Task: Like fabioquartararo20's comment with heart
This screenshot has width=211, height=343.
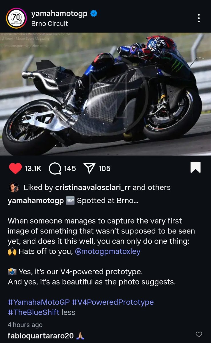Action: click(x=199, y=334)
